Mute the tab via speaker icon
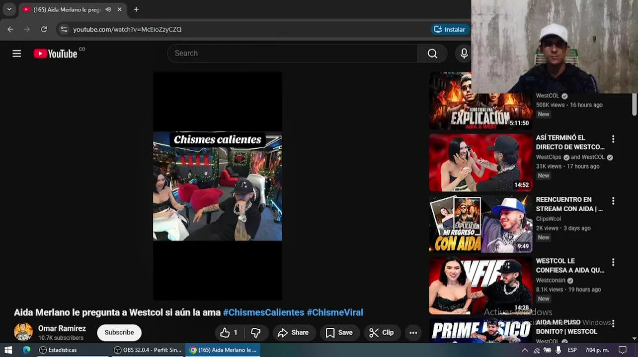The width and height of the screenshot is (638, 357). [x=108, y=9]
